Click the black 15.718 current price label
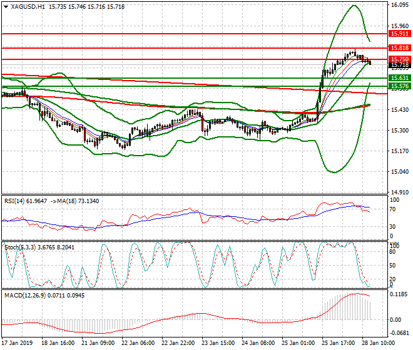The image size is (413, 350). (x=399, y=65)
